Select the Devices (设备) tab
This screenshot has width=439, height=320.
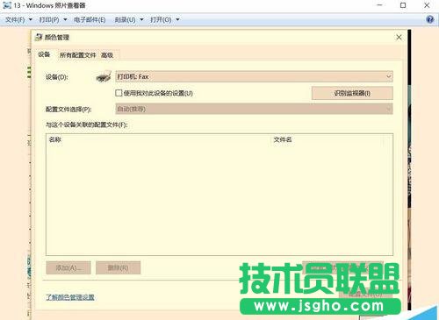(x=44, y=54)
